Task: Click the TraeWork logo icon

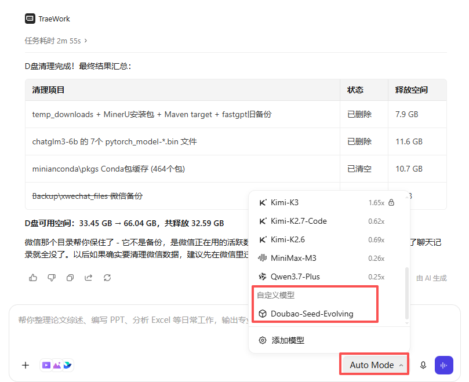Action: pos(30,19)
